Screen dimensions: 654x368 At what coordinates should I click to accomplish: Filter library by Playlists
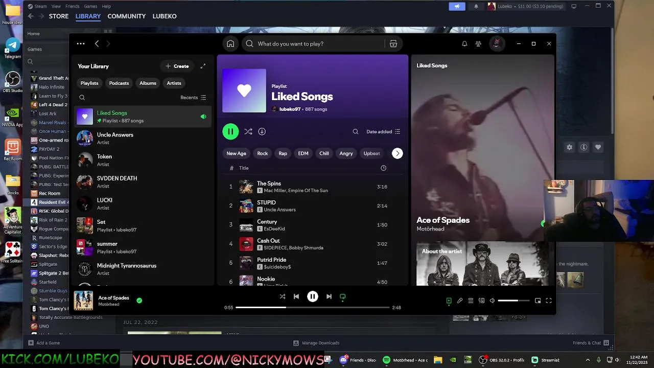89,83
